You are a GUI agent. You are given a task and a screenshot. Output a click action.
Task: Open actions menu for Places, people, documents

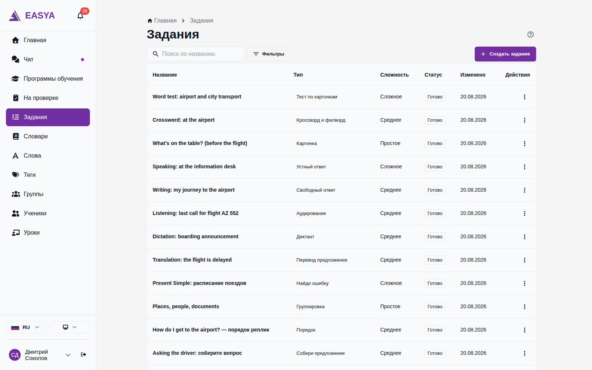(524, 307)
